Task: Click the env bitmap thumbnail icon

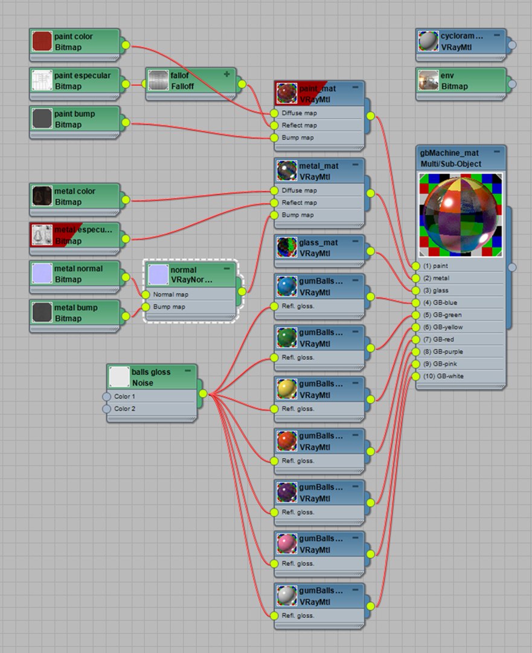Action: (x=428, y=80)
